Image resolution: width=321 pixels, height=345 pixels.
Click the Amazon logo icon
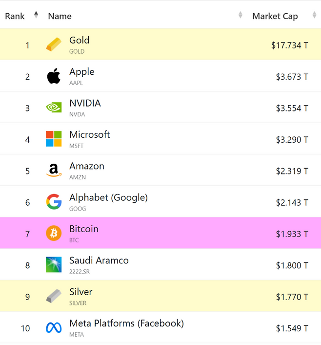[54, 171]
